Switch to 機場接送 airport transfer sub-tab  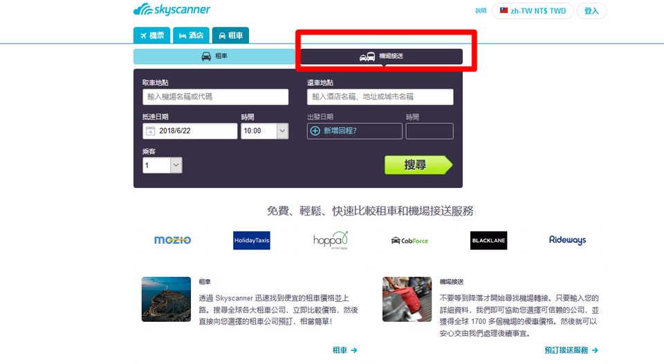[381, 57]
